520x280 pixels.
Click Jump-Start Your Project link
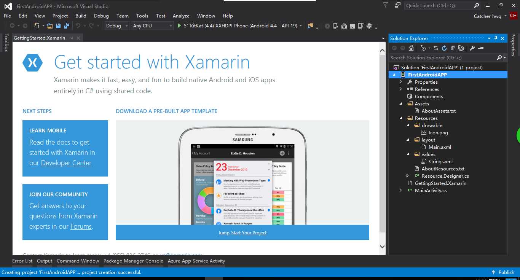(x=242, y=233)
